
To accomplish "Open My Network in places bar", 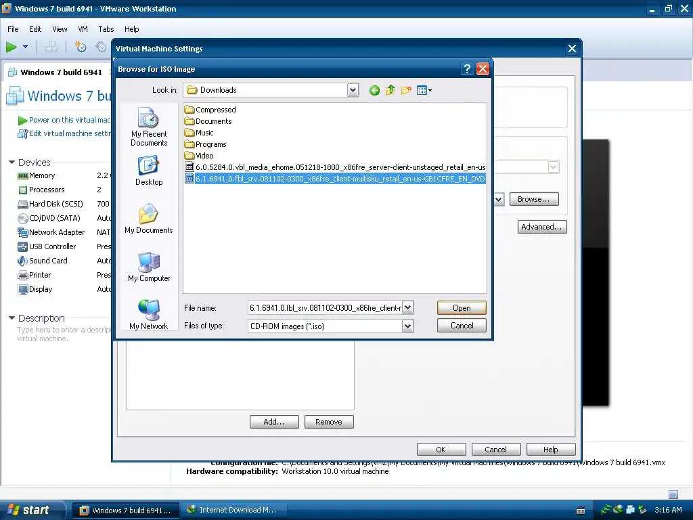I will 149,315.
